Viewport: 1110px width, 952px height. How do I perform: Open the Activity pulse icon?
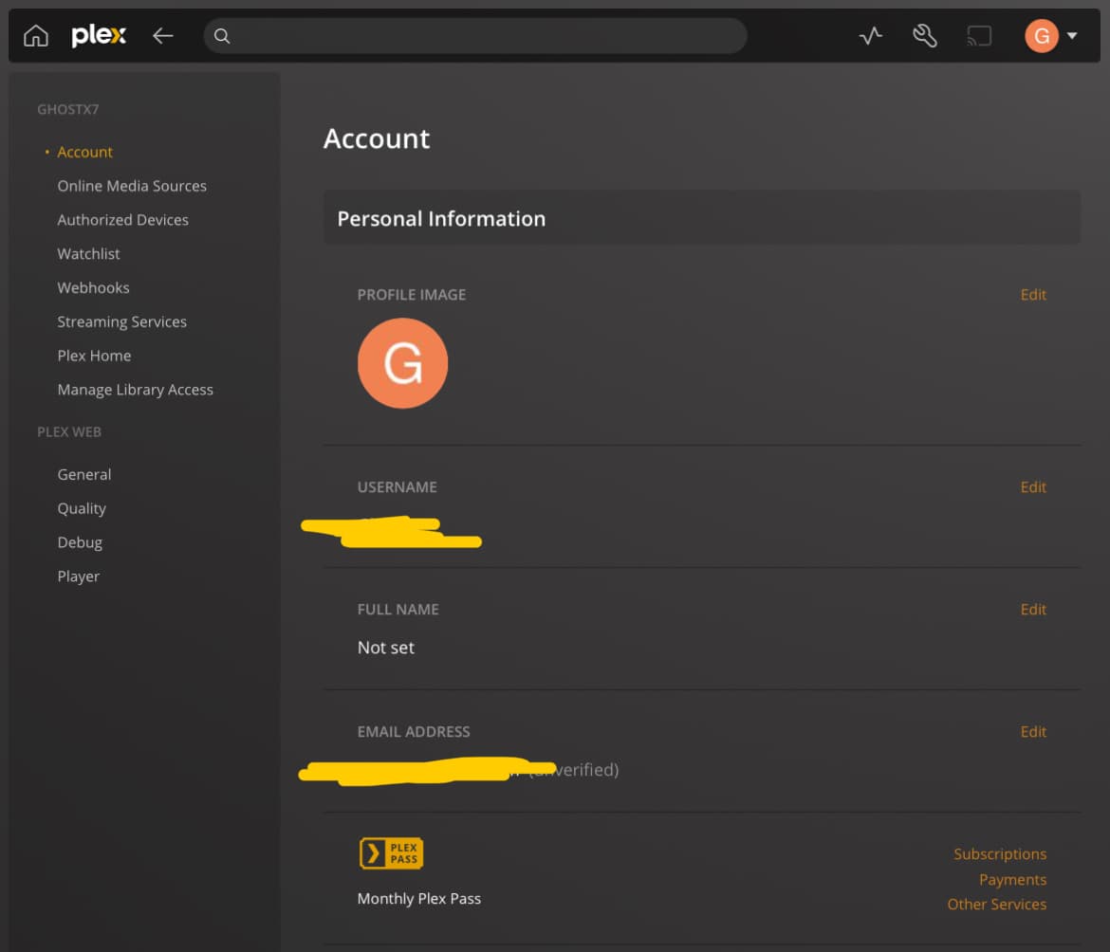[871, 35]
